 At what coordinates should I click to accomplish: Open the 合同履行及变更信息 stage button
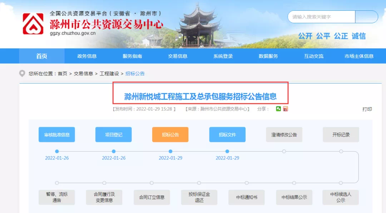point(104,197)
